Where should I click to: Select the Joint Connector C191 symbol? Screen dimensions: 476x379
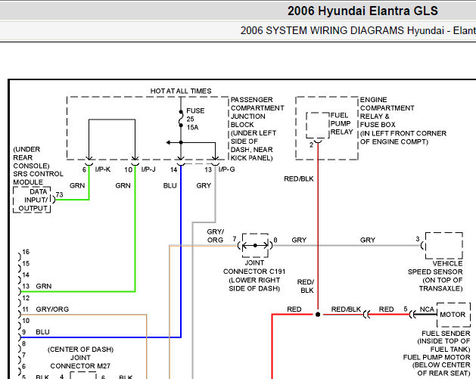pyautogui.click(x=255, y=245)
